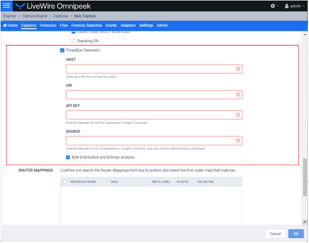Screen dimensions: 309x243
Task: Open the Adapters tab
Action: point(128,26)
